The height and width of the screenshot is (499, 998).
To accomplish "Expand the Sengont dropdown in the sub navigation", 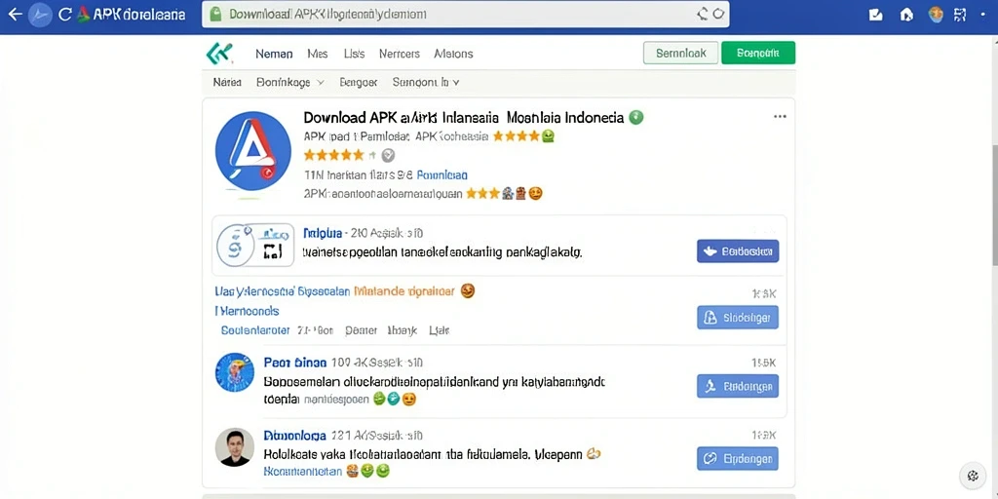I will [426, 82].
